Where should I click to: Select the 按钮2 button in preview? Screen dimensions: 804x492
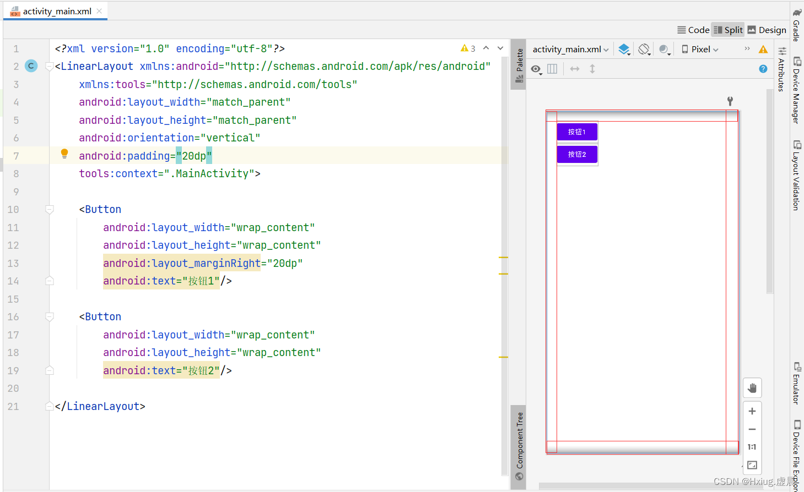pos(577,155)
